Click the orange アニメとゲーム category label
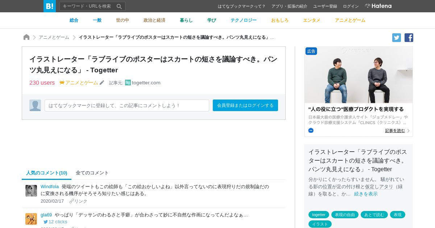 [x=82, y=83]
